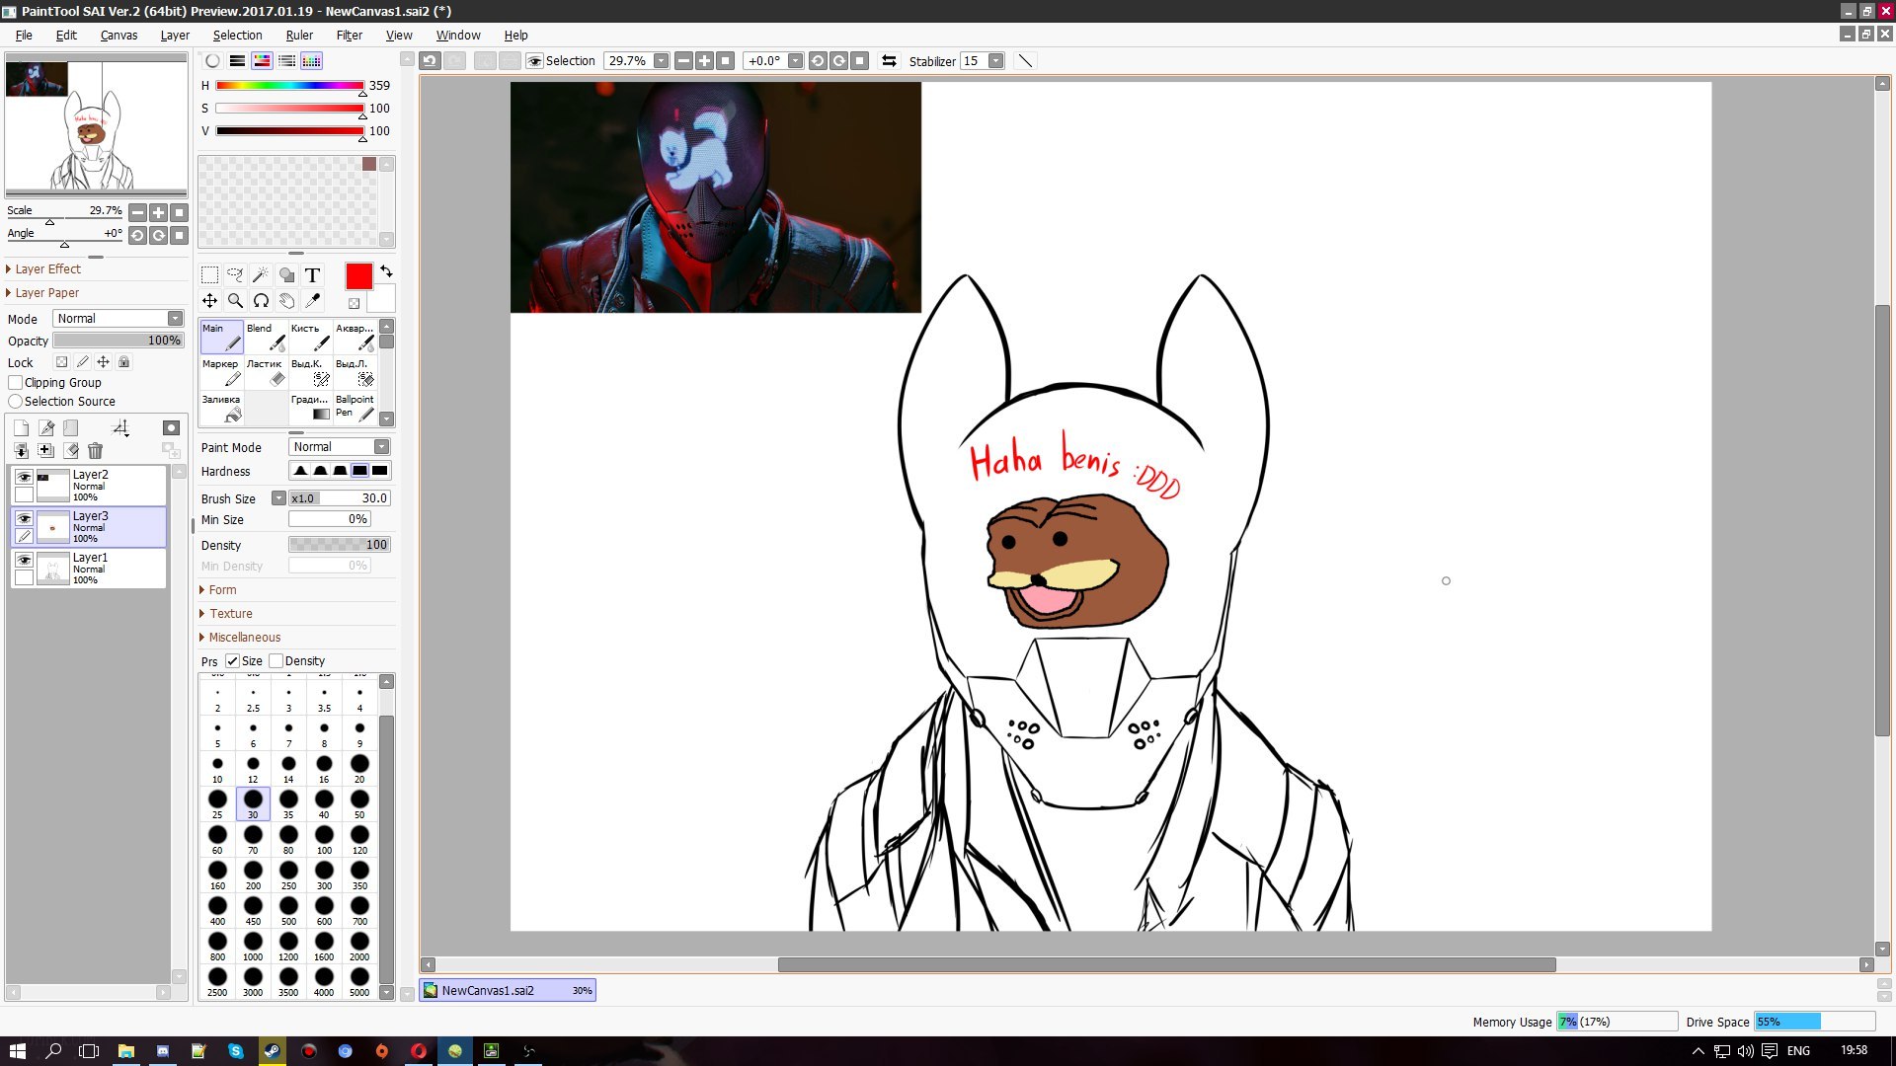Select brush size preset 50
The width and height of the screenshot is (1896, 1066).
[359, 802]
